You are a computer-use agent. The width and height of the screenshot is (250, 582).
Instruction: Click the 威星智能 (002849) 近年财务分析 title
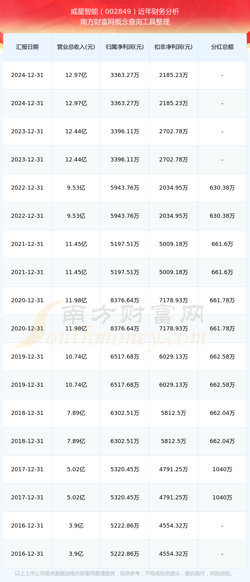[x=125, y=12]
